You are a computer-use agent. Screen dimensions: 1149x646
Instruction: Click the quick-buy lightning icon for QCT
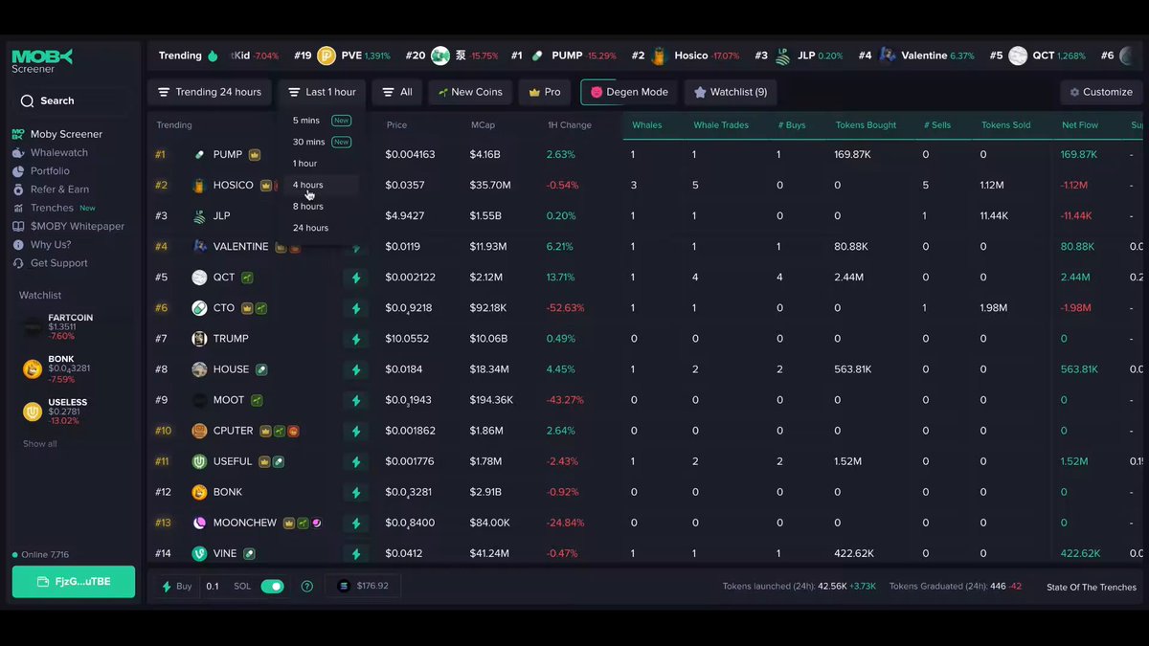point(356,278)
